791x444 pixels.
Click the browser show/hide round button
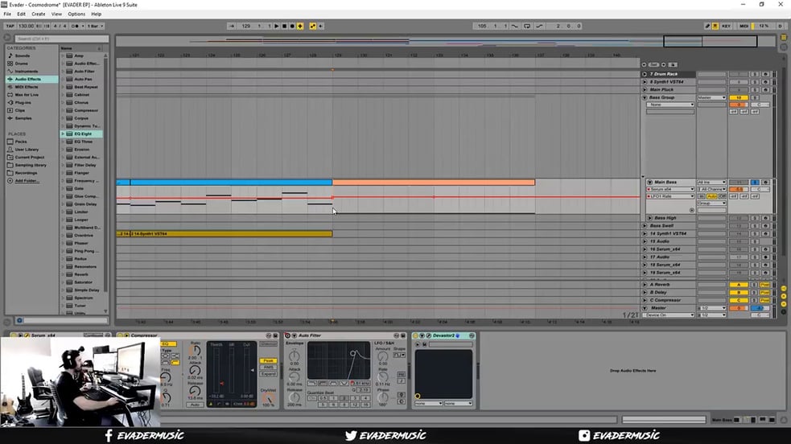(x=7, y=38)
